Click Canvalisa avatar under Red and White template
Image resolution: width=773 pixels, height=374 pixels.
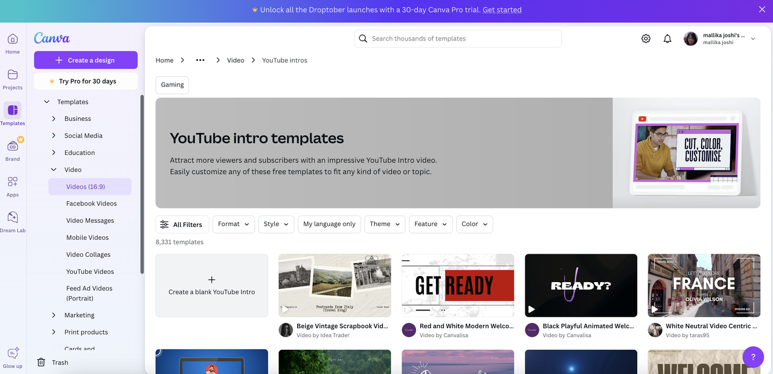point(409,330)
